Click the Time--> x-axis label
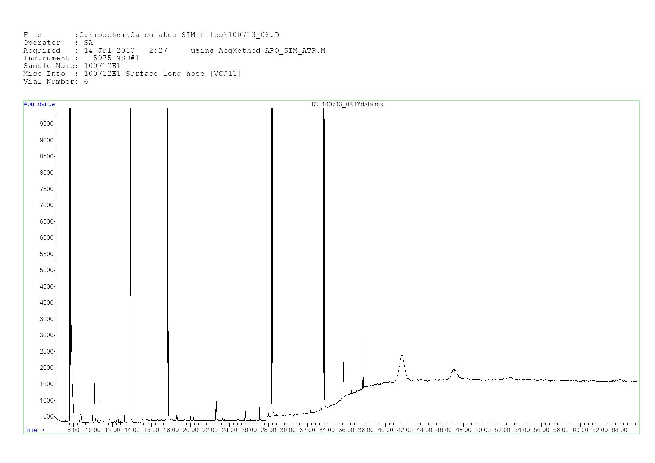 coord(34,430)
